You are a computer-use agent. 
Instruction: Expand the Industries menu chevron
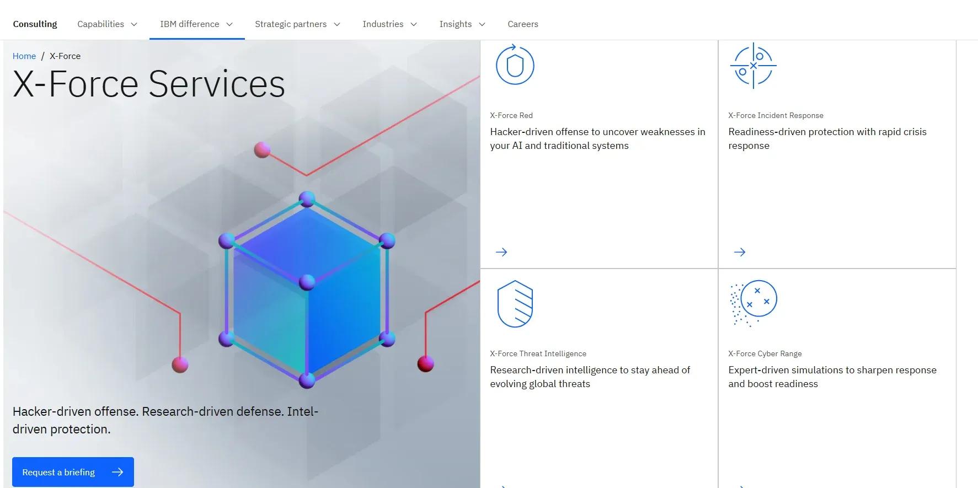[x=414, y=24]
